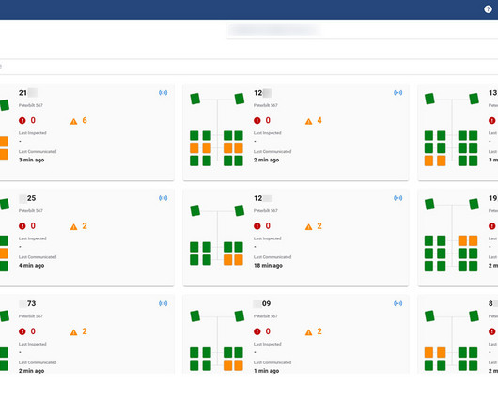
Task: Click the "18 min ago" timestamp
Action: [268, 266]
